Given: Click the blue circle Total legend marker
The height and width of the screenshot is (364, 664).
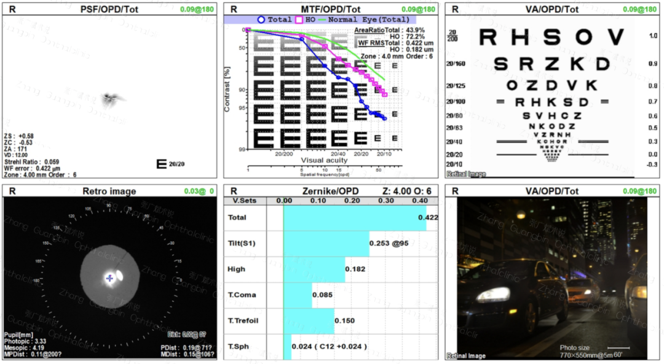Looking at the screenshot, I should pyautogui.click(x=261, y=20).
